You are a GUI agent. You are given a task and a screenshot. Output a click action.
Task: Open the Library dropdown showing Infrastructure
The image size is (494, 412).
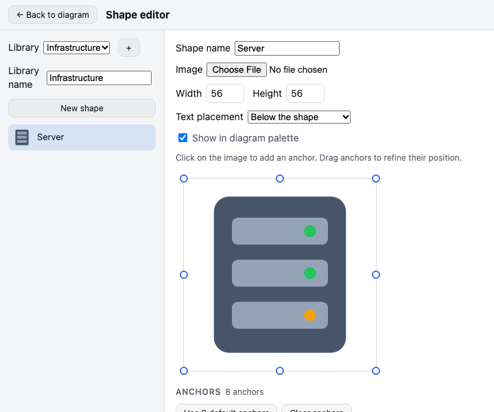point(77,47)
